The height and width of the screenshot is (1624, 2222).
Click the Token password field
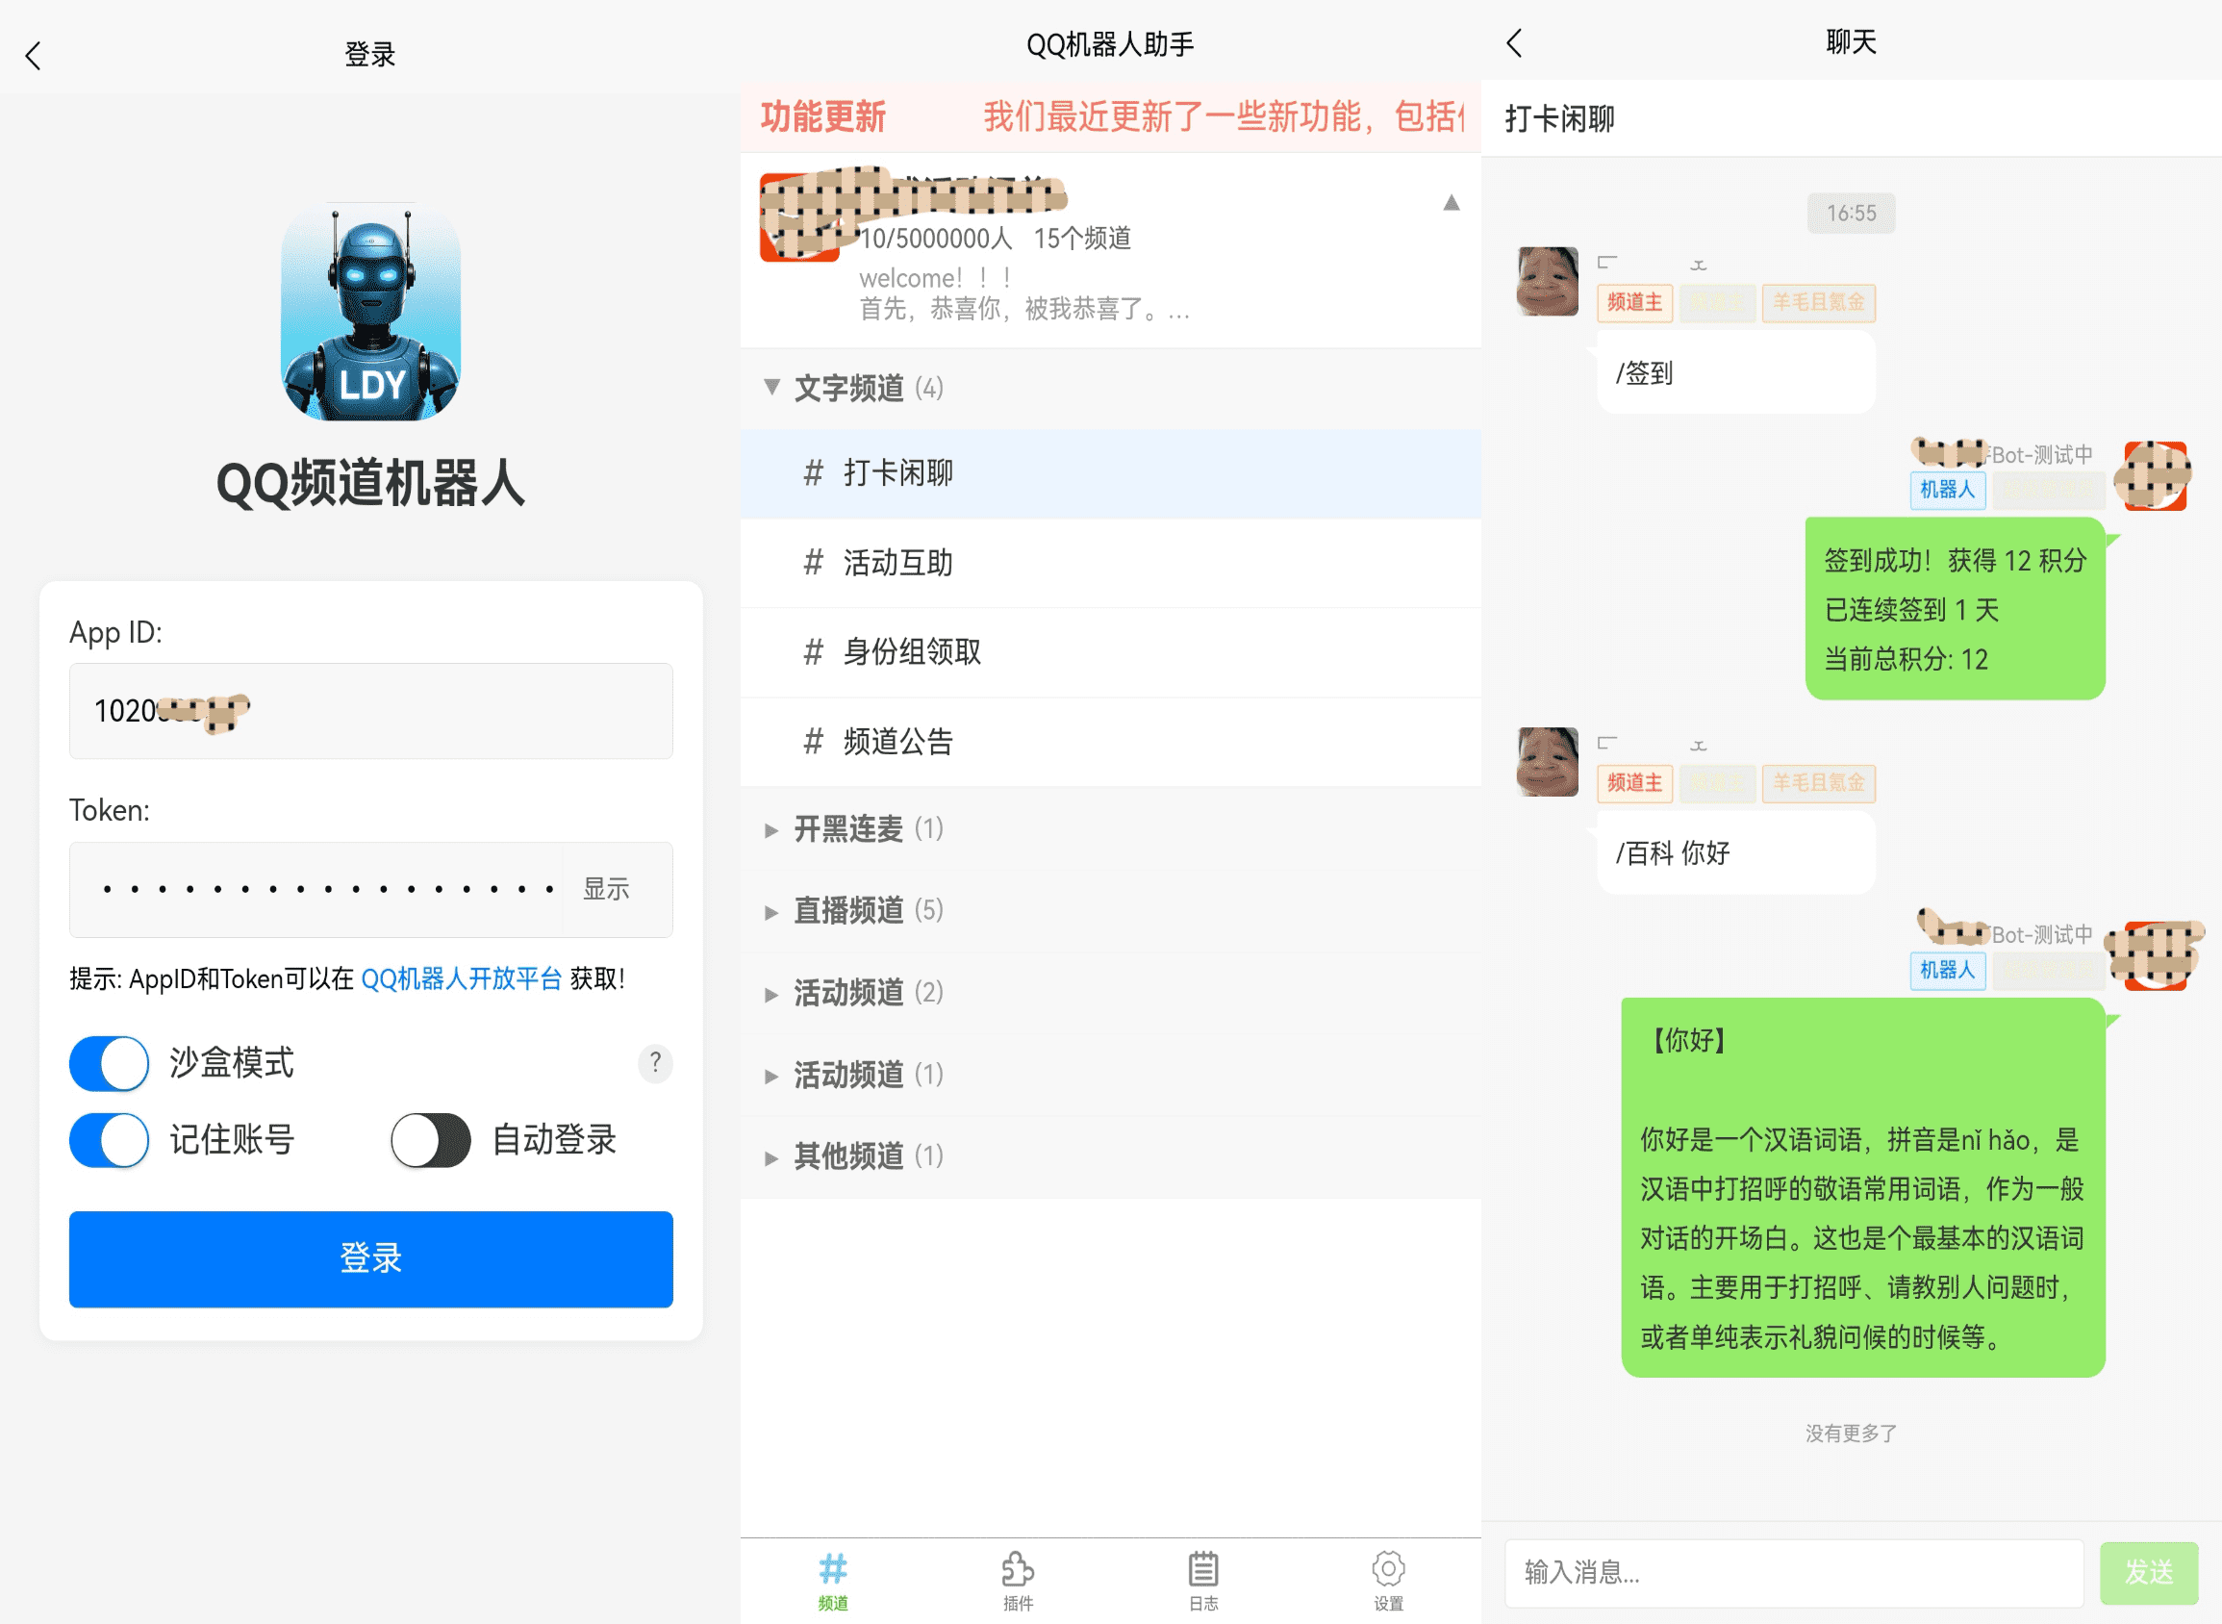coord(316,890)
